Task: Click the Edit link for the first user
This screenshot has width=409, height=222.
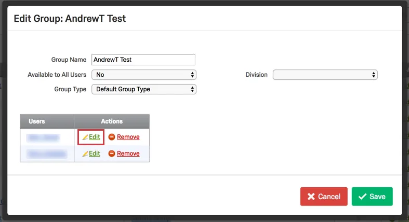Action: [x=95, y=137]
